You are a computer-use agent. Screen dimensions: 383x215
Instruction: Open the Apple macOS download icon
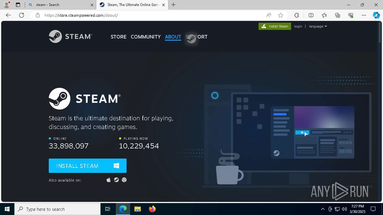coord(109,180)
